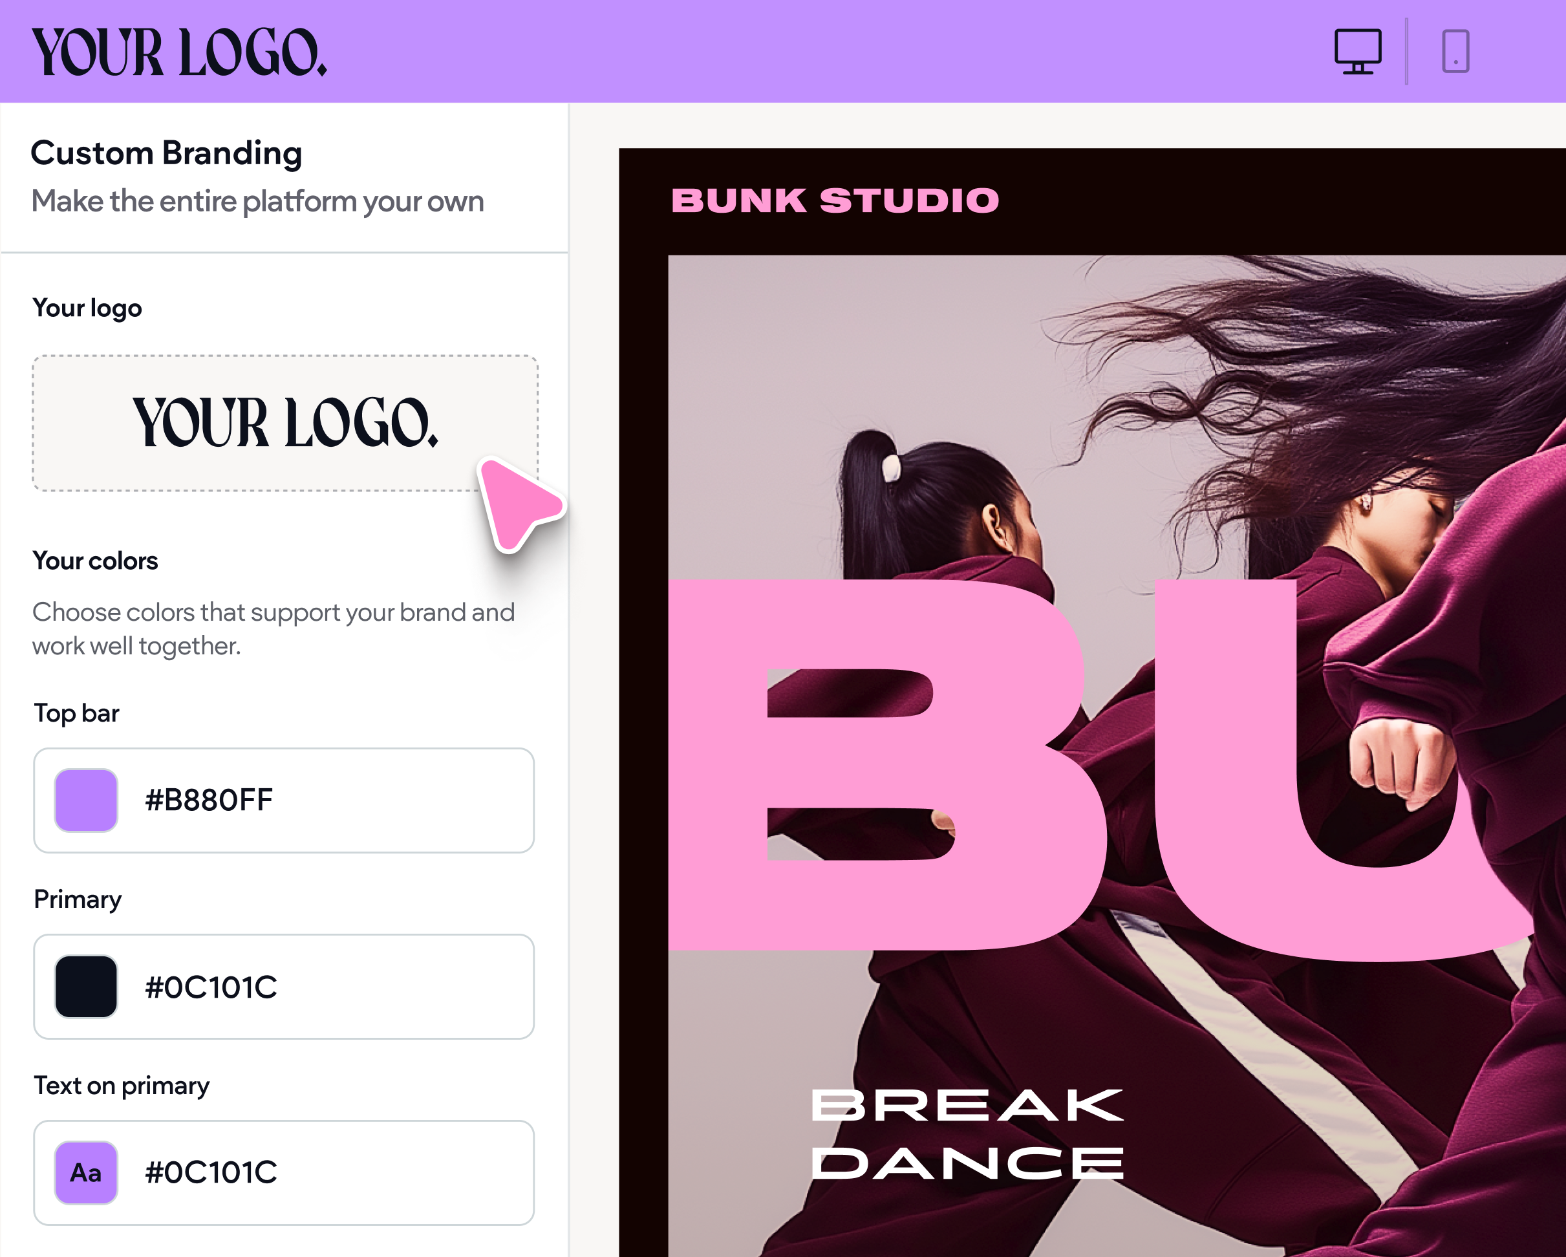This screenshot has width=1566, height=1257.
Task: Click the YOUR LOGO icon in the header
Action: click(180, 52)
